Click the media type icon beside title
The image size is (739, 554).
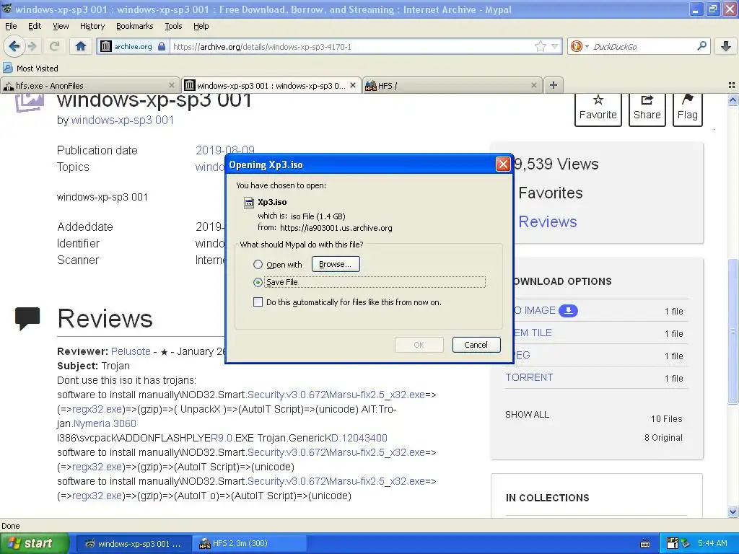pyautogui.click(x=30, y=101)
